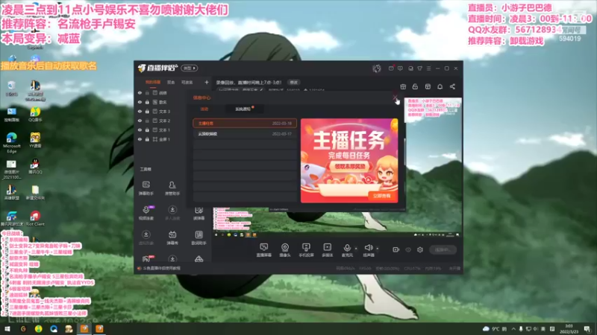
Task: Toggle the lock on the 歌名 source
Action: (x=147, y=102)
